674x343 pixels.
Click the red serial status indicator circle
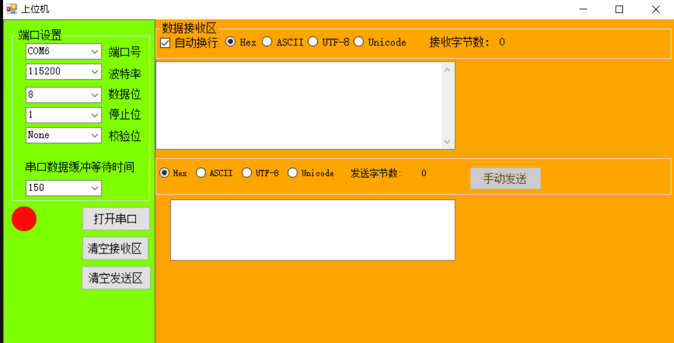pyautogui.click(x=24, y=219)
